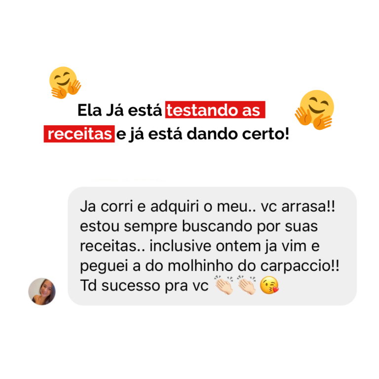Click the word "carpaccio!!" in the message
The image size is (379, 379).
pyautogui.click(x=300, y=266)
